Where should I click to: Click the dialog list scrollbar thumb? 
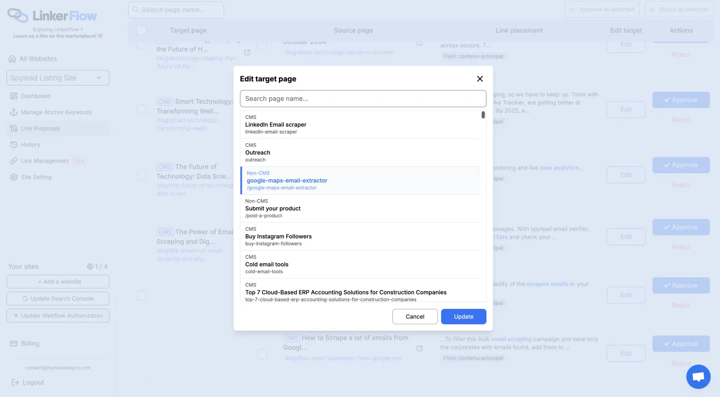tap(483, 115)
